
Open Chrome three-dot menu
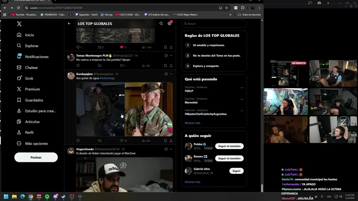click(x=259, y=8)
